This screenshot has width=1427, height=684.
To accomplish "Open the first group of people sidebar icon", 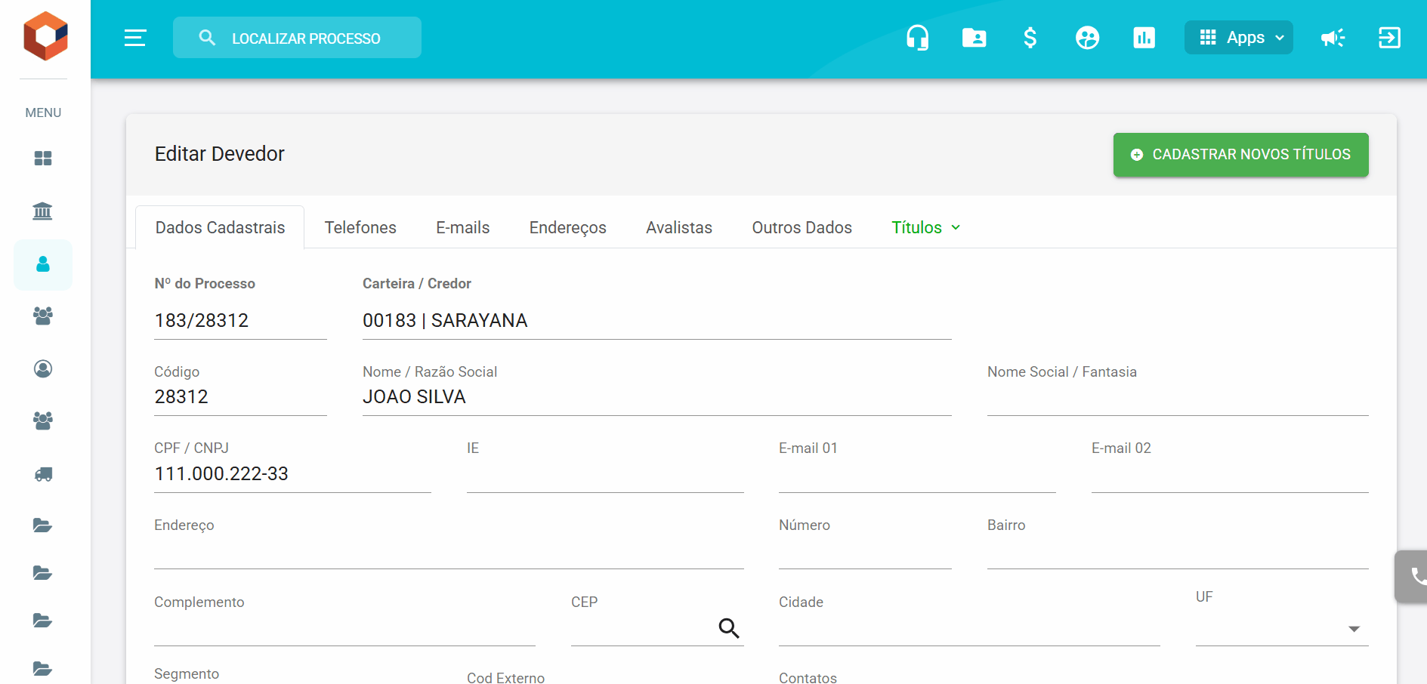I will [x=43, y=316].
